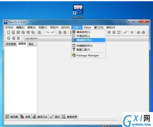Choose 环境选项[V] from the menu
Image resolution: width=153 pixels, height=127 pixels.
89,36
